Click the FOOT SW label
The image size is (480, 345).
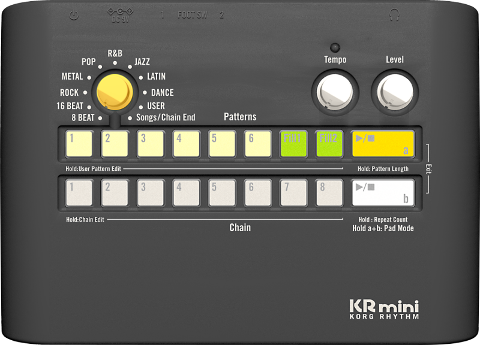tap(193, 15)
